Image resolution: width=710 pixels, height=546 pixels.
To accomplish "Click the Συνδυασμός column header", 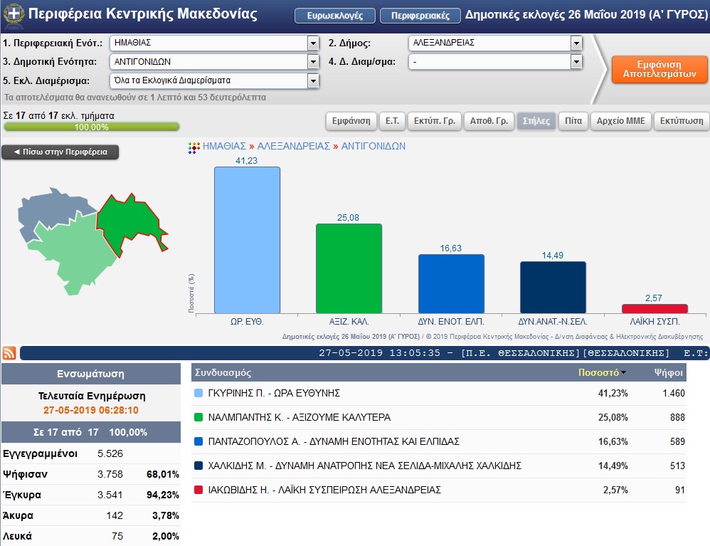I will point(223,372).
